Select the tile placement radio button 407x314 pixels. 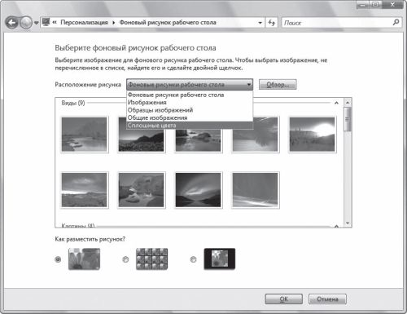125,259
